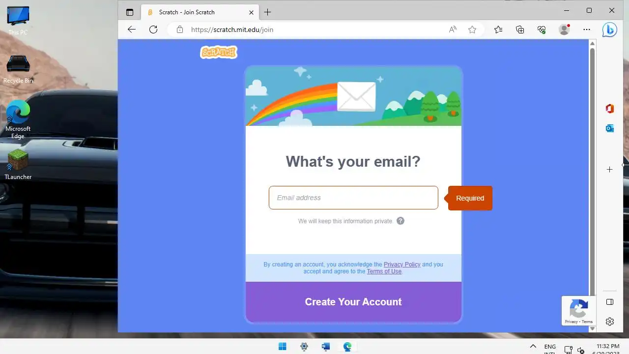Open the Read aloud icon in the address bar
This screenshot has width=629, height=354.
(453, 29)
